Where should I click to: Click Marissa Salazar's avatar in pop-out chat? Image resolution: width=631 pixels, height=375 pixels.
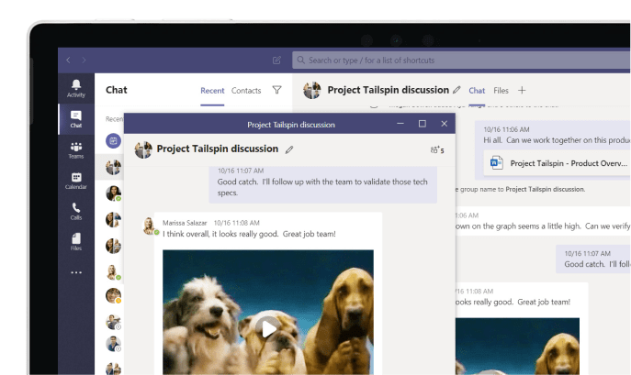[x=149, y=226]
